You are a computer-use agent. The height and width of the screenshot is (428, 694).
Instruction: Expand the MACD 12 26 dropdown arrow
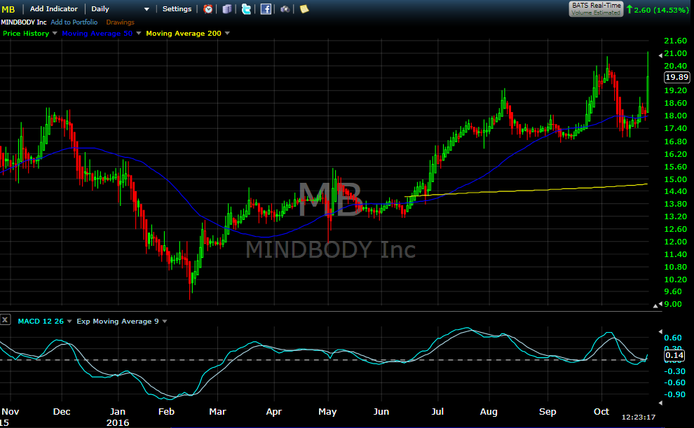click(69, 322)
